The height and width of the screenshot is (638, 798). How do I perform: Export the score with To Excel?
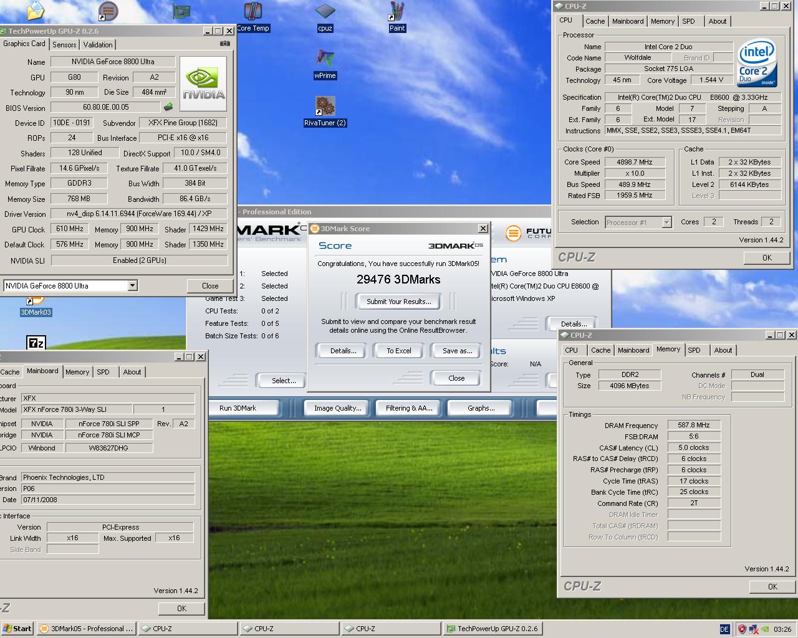click(x=399, y=351)
